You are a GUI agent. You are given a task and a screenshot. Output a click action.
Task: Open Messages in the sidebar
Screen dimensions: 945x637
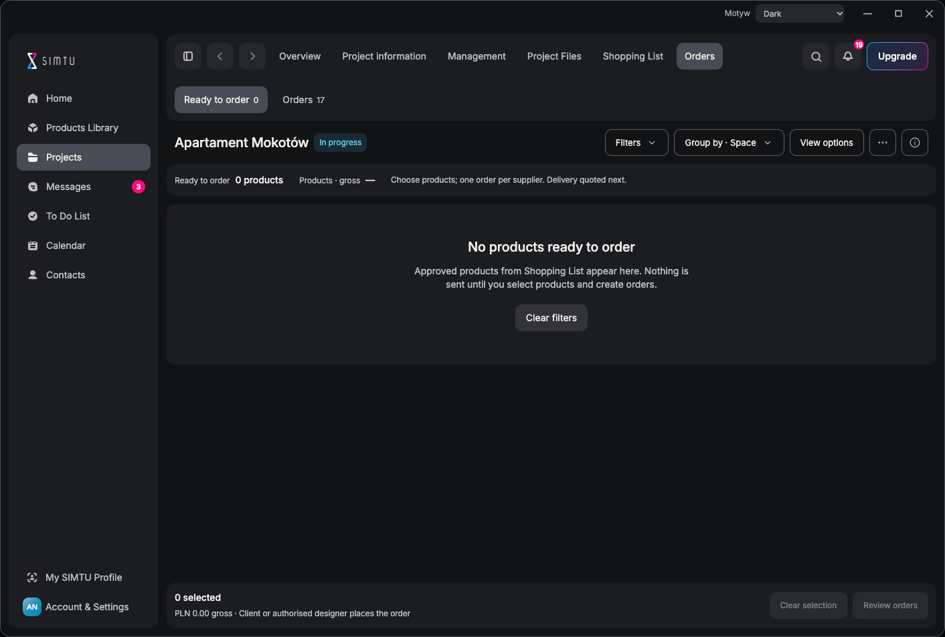click(x=84, y=187)
